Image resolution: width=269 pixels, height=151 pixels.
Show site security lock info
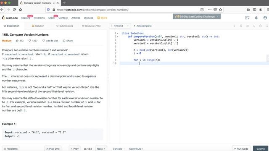pyautogui.click(x=54, y=10)
